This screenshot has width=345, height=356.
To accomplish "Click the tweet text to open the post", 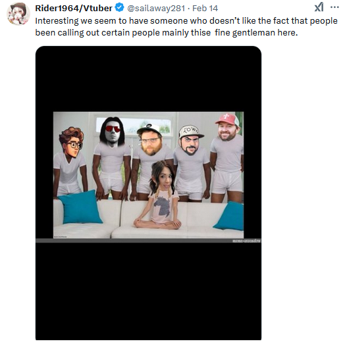I will pyautogui.click(x=186, y=27).
